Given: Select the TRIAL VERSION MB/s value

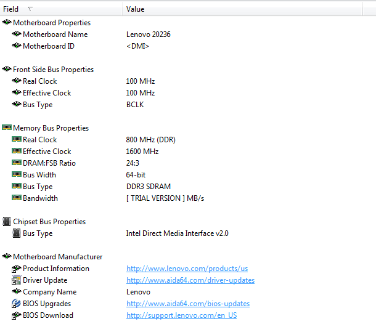Looking at the screenshot, I should (165, 198).
